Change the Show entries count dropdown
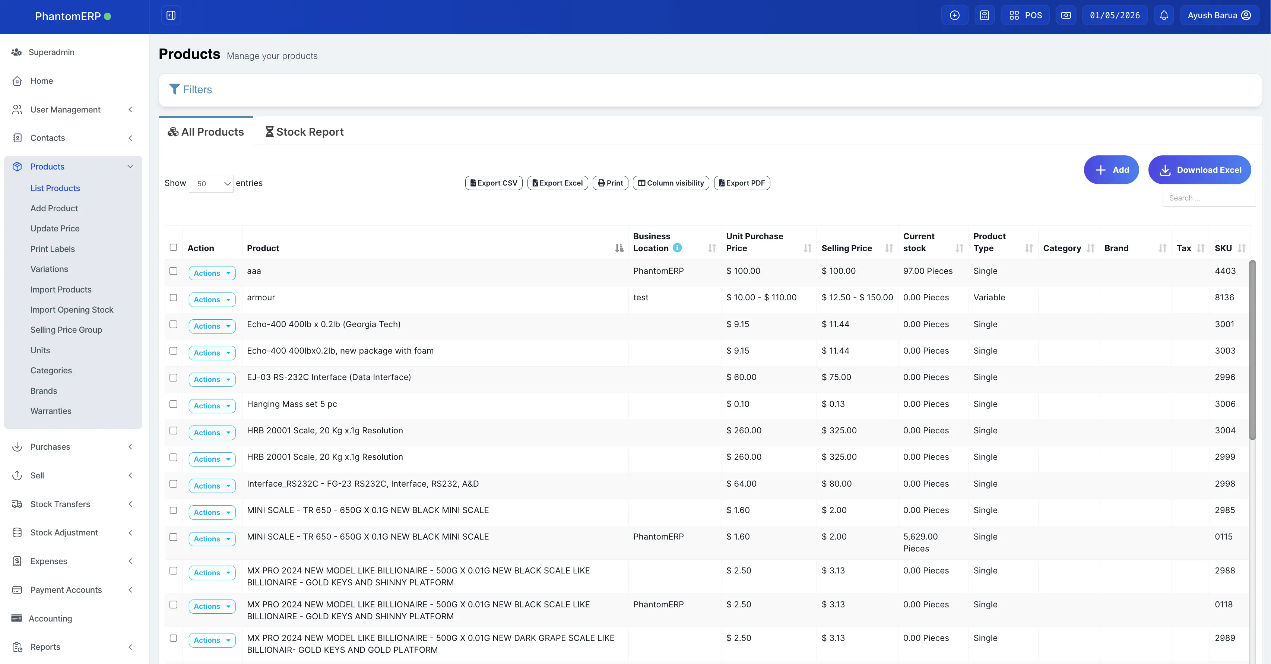This screenshot has width=1271, height=664. click(211, 183)
